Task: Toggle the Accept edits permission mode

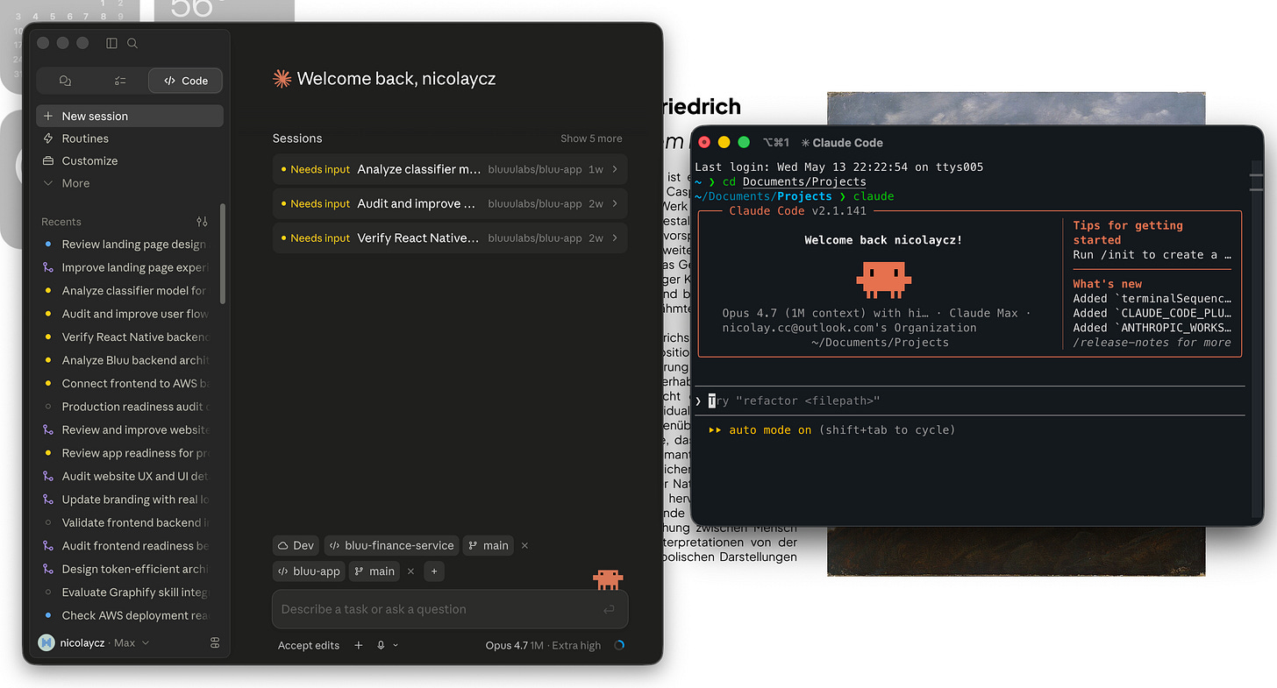Action: click(309, 645)
